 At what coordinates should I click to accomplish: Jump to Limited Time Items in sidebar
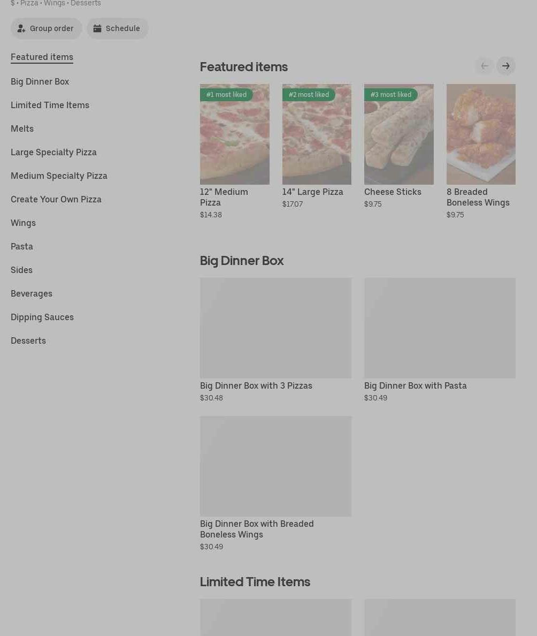[x=50, y=105]
